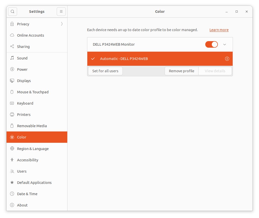The image size is (259, 218).
Task: Open the Settings hamburger menu
Action: pos(61,12)
